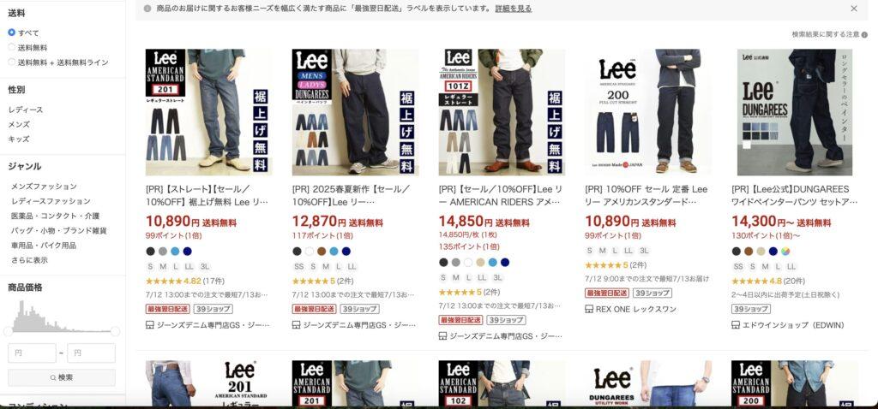
Task: Click the 最強翌日配送 label on the first product
Action: tap(167, 308)
